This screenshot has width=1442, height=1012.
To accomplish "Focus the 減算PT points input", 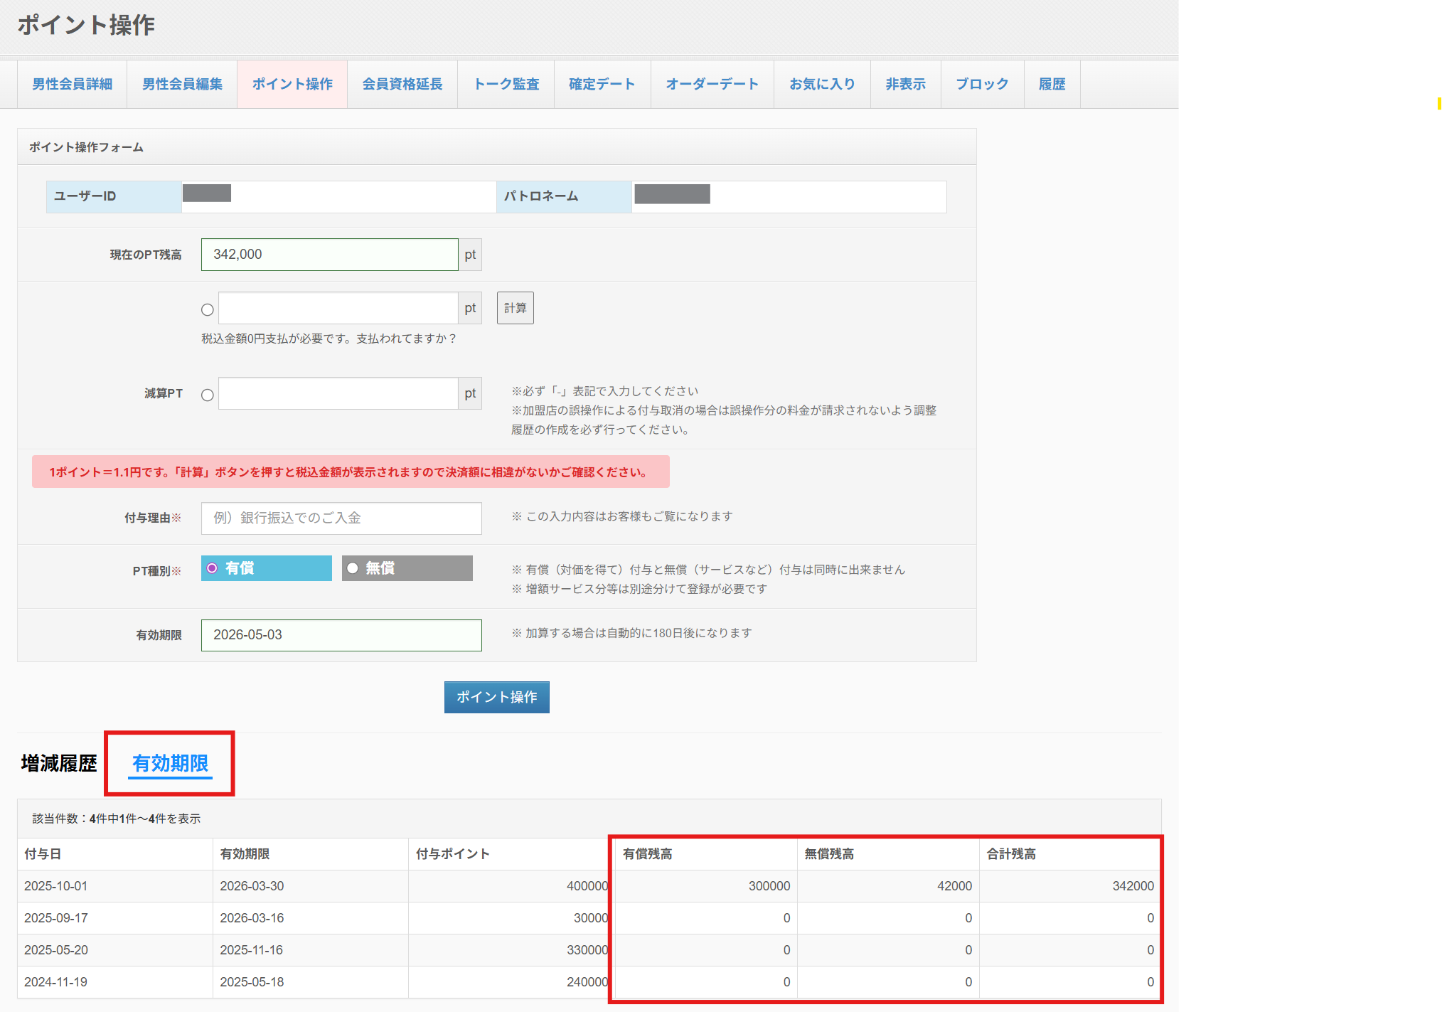I will tap(338, 393).
